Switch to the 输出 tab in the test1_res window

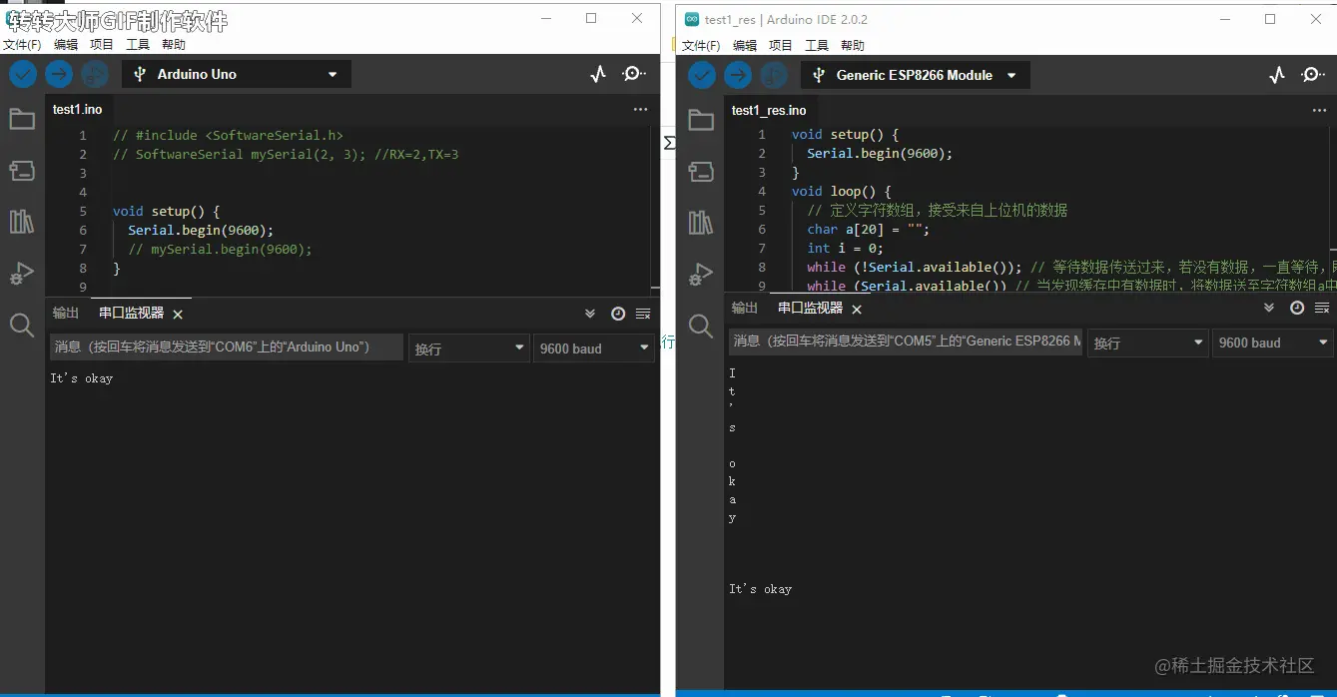tap(745, 308)
